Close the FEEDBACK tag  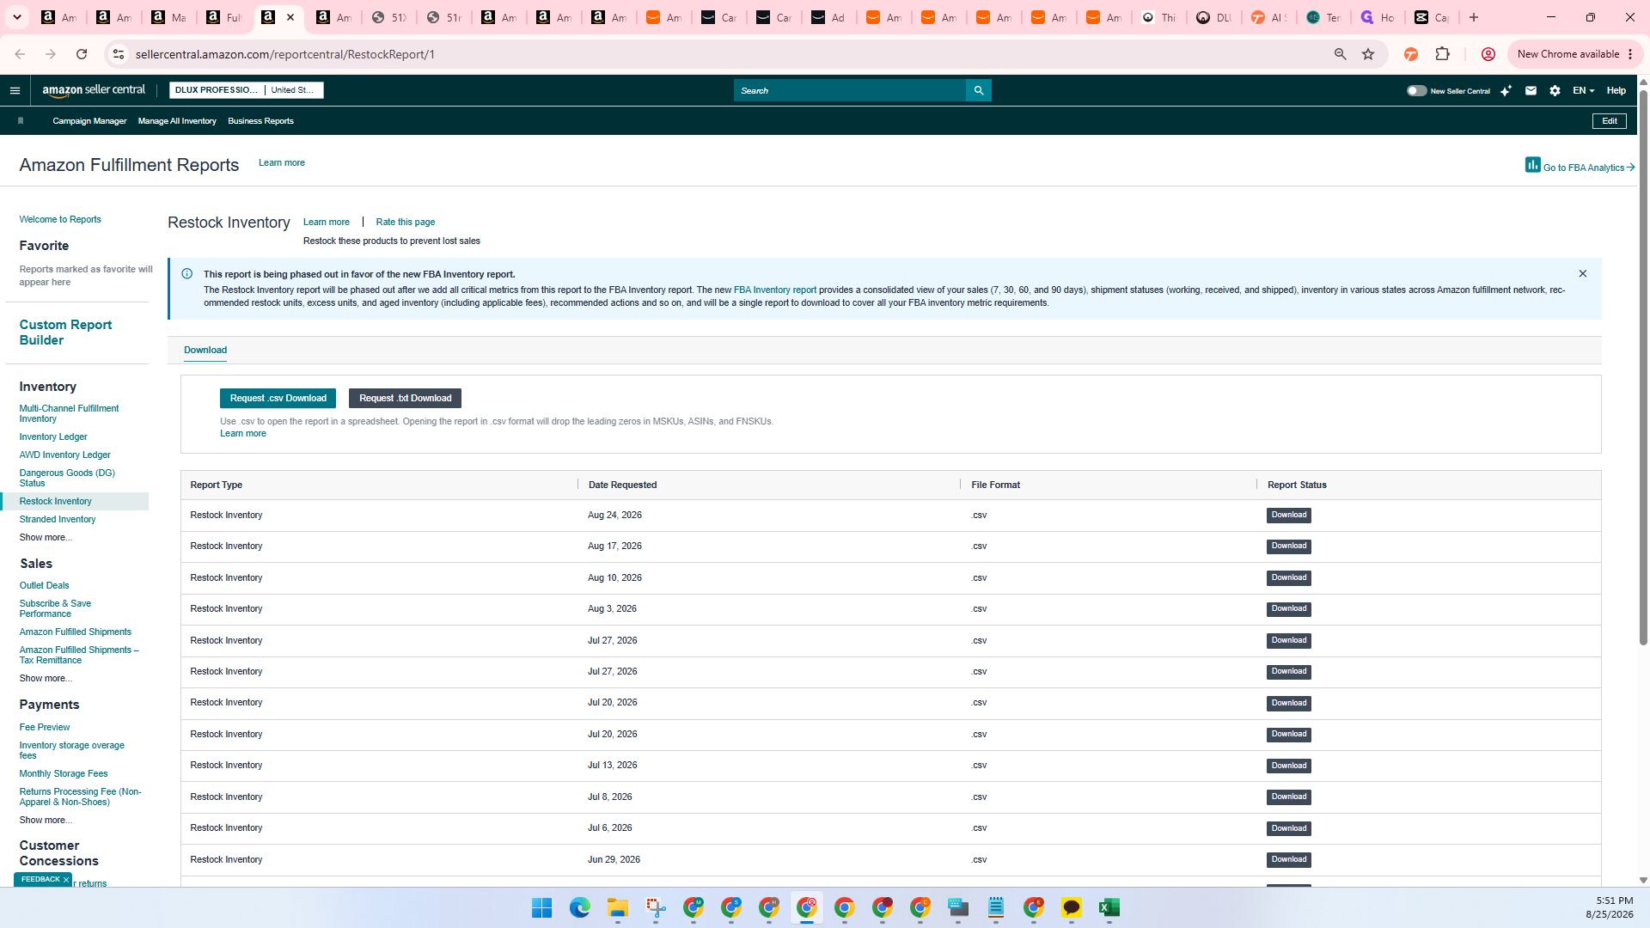click(x=65, y=880)
